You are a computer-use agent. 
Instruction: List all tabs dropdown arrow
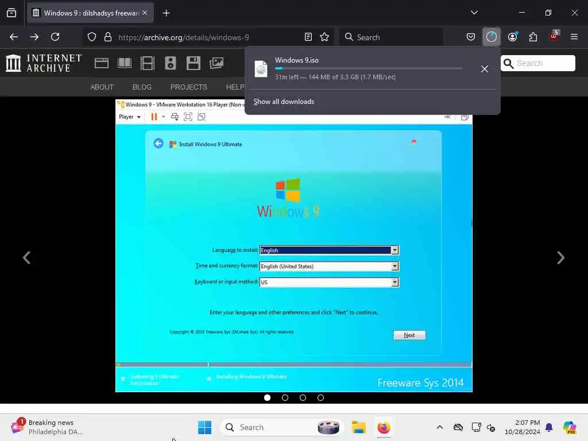(474, 13)
